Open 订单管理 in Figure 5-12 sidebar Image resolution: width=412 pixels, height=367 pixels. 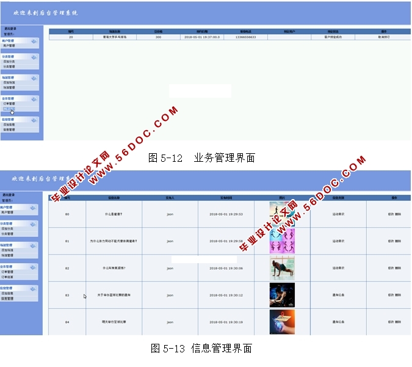(x=9, y=104)
